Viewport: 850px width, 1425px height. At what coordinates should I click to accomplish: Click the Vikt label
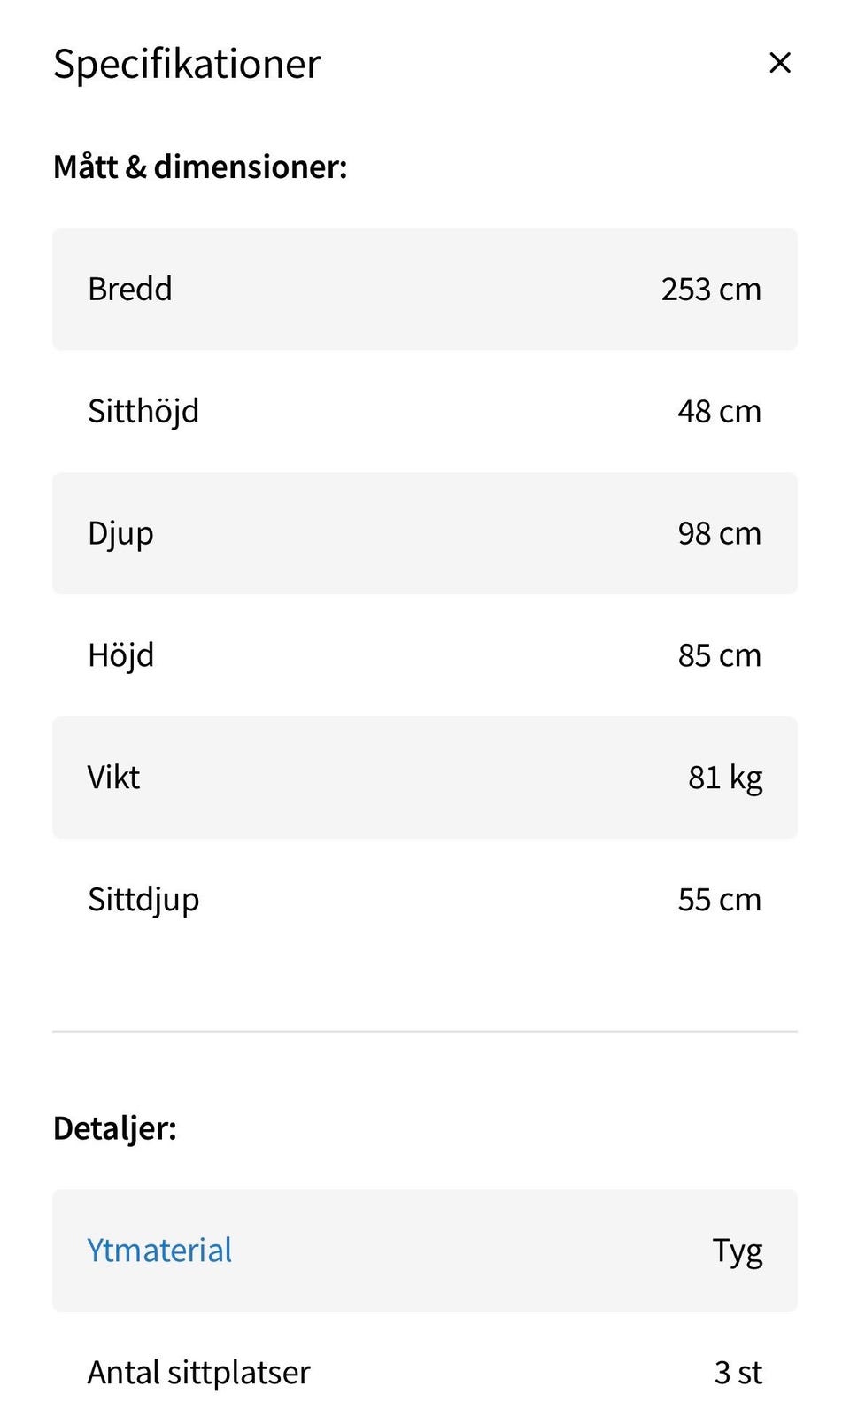point(113,778)
